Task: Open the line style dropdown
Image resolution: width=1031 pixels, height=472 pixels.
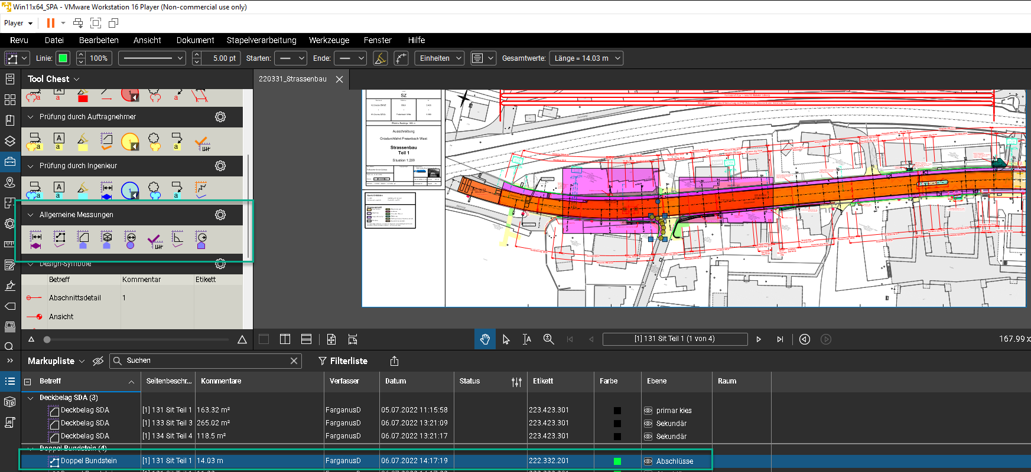Action: coord(152,58)
